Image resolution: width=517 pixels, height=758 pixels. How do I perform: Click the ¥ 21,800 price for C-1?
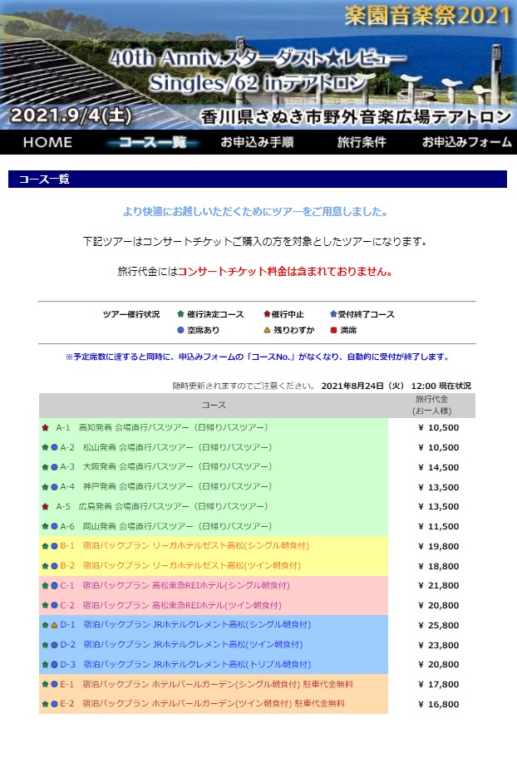pos(438,585)
